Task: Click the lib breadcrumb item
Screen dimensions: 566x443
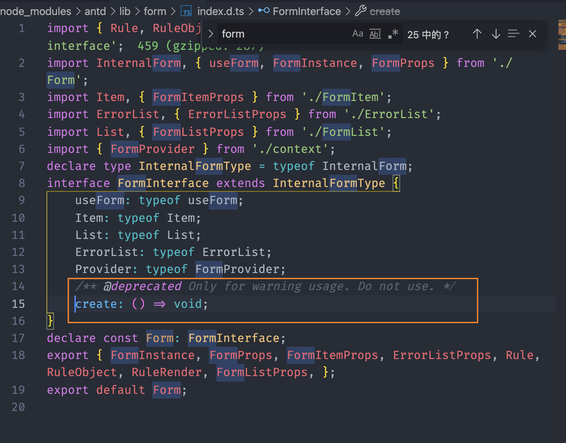Action: [124, 11]
